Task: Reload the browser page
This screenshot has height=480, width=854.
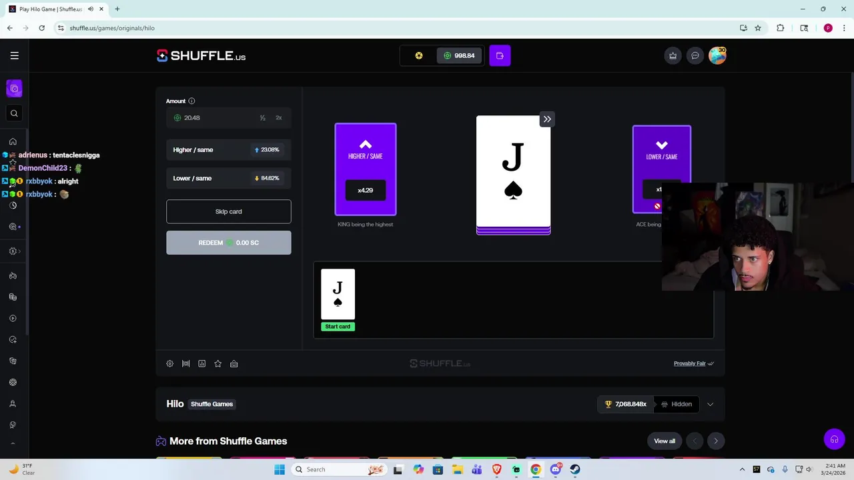Action: (41, 28)
